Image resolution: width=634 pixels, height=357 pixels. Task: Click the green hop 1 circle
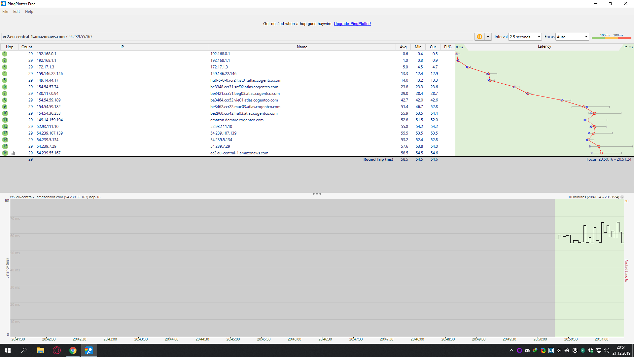click(5, 54)
